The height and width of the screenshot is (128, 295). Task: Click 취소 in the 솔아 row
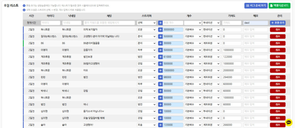point(277,125)
